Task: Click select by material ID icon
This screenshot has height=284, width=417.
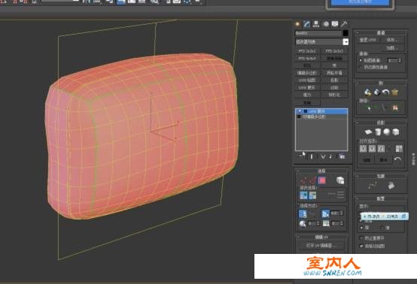Action: [x=326, y=224]
